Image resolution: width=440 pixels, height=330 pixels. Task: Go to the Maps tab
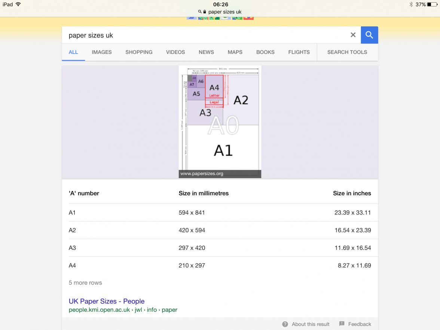point(235,52)
